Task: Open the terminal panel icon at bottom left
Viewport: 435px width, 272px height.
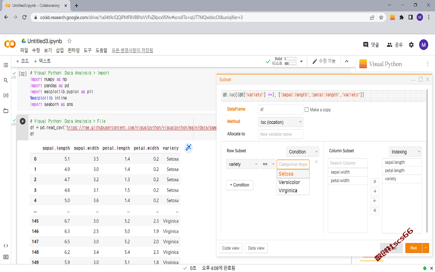Action: (6, 257)
